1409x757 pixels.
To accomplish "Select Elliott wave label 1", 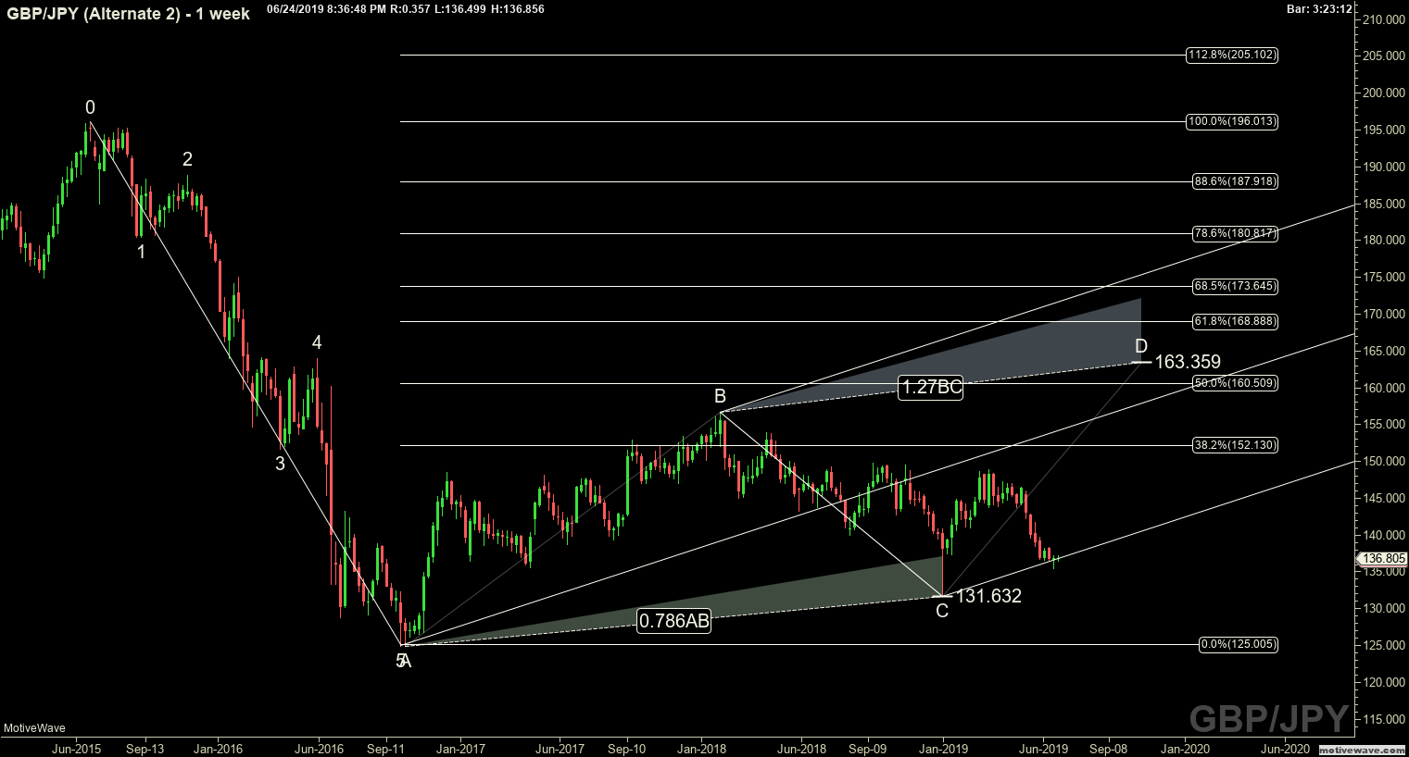I will [141, 251].
